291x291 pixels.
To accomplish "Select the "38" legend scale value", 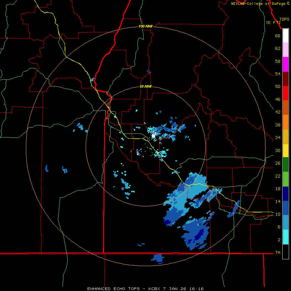I will (x=278, y=125).
